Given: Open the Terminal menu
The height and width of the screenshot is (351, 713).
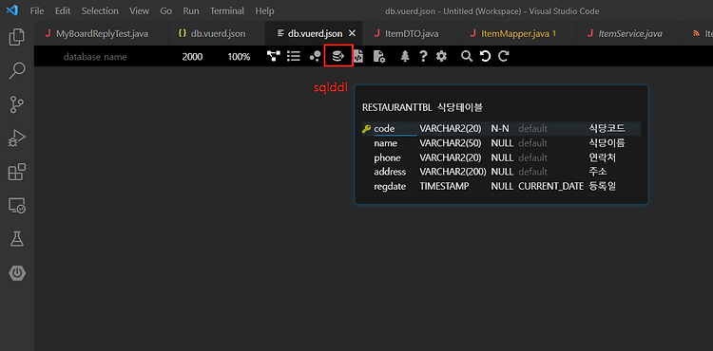Looking at the screenshot, I should [227, 10].
